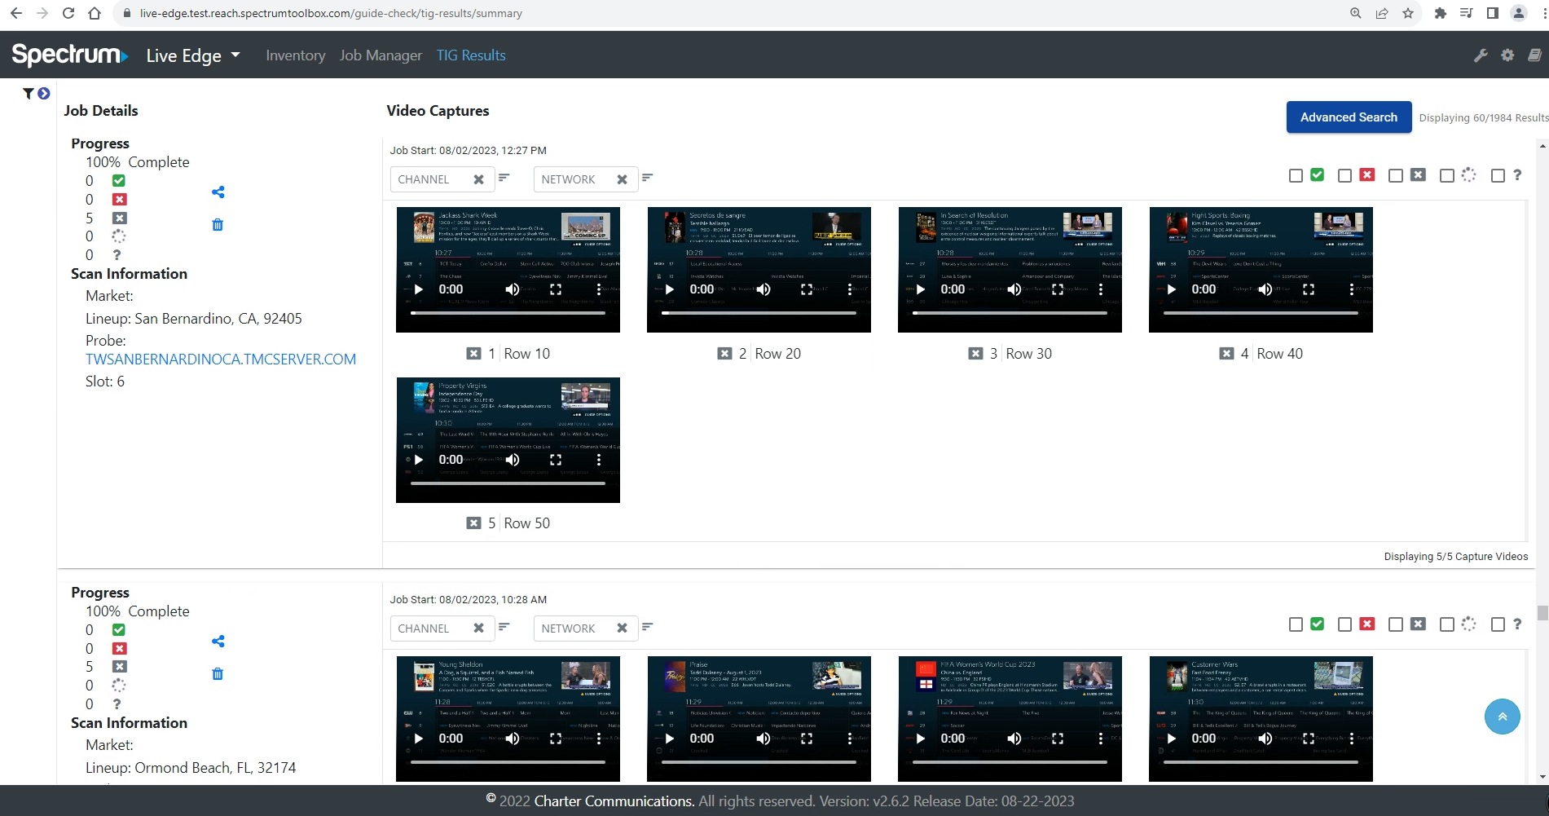Image resolution: width=1549 pixels, height=816 pixels.
Task: Enter fullscreen on Row 30 video
Action: click(x=1058, y=289)
